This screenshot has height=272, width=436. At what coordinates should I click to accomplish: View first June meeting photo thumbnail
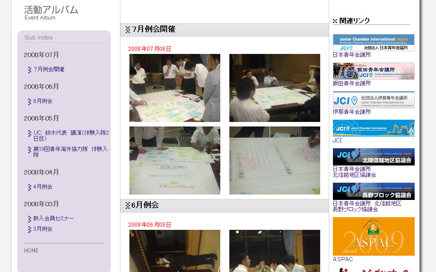[175, 251]
